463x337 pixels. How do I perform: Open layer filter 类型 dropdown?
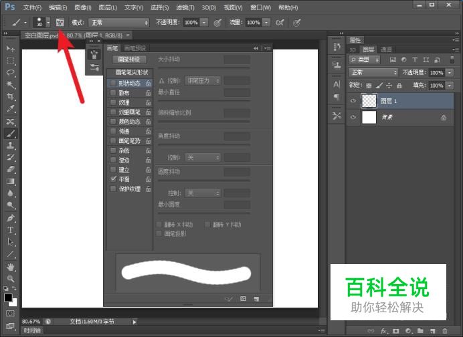coord(365,60)
